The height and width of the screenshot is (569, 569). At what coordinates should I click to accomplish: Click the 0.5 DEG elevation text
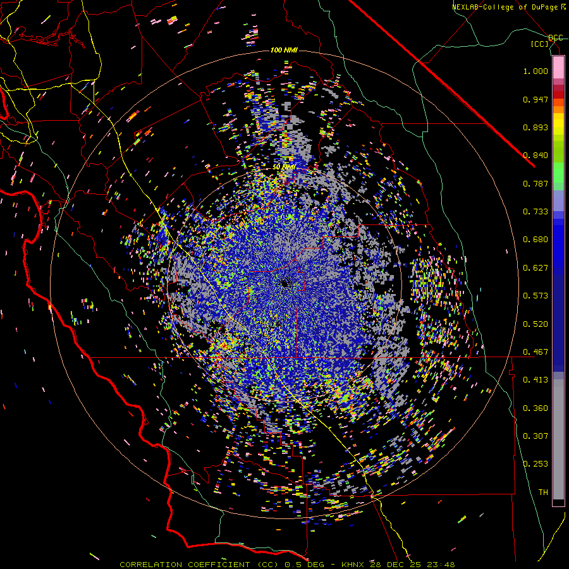305,565
